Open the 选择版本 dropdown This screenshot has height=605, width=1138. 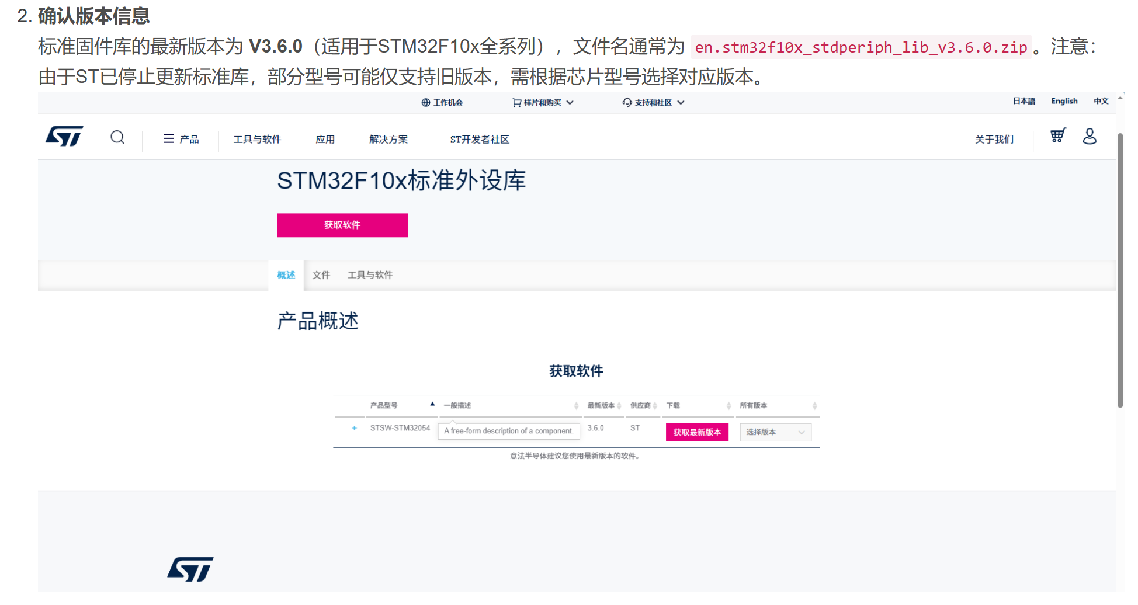tap(775, 432)
